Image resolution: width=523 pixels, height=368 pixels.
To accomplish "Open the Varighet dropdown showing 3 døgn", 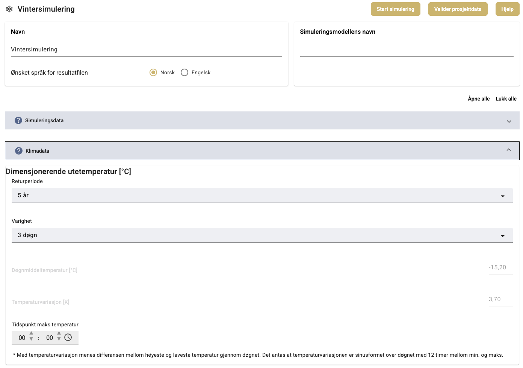I will click(x=262, y=235).
